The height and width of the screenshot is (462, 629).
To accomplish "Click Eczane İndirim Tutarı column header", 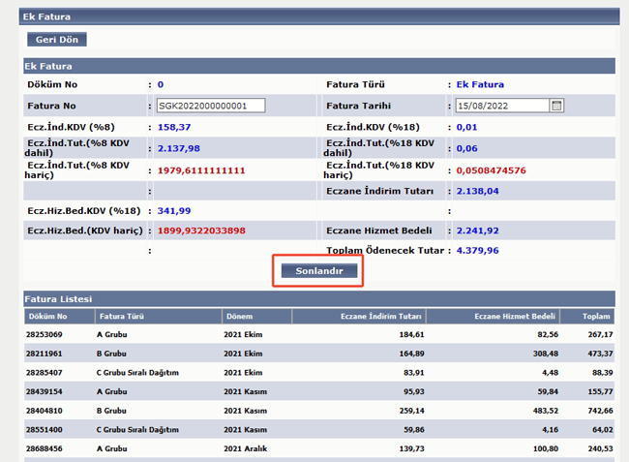I will tap(359, 317).
